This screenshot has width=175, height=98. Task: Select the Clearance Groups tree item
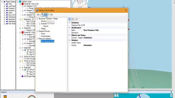pos(44,31)
